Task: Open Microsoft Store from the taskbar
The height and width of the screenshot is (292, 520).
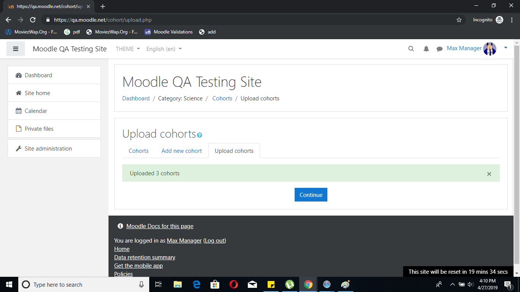Action: [x=215, y=284]
